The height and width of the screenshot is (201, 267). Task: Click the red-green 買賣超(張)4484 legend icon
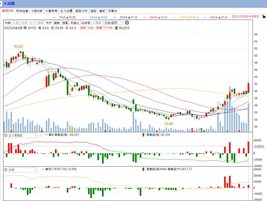click(143, 169)
